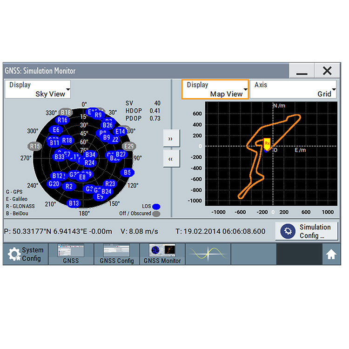Click obscured satellite R15 marker
The image size is (349, 349).
pos(35,146)
